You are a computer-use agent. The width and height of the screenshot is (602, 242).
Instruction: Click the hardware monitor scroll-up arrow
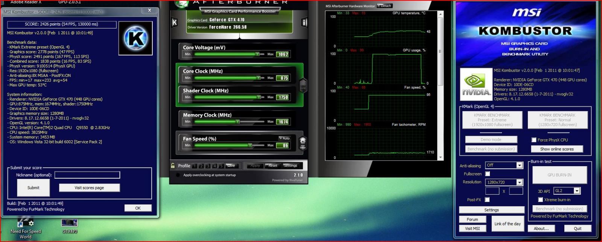click(x=441, y=14)
